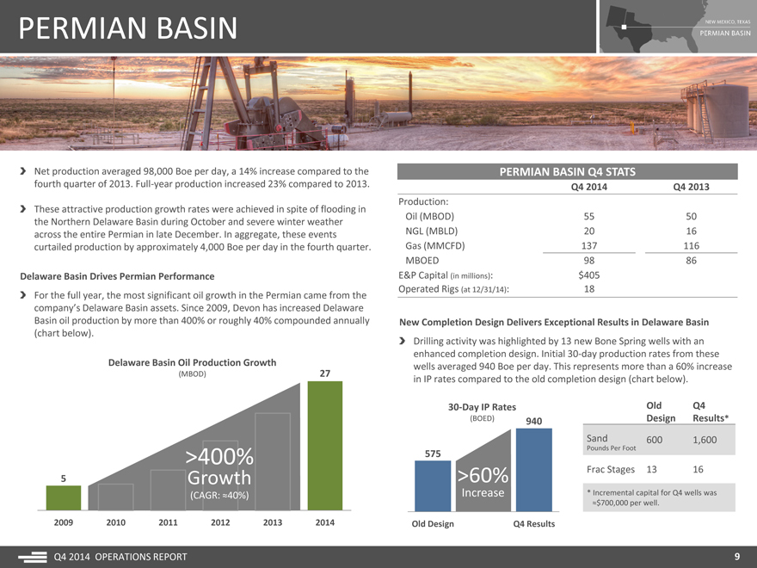Click the blue Q4 Results bar labeled 940

[533, 469]
